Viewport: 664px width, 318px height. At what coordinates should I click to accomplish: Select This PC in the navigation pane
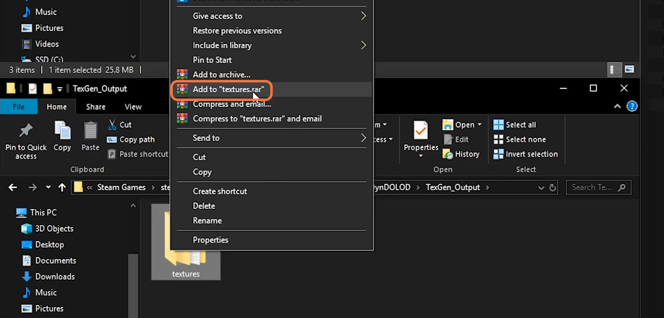(37, 212)
